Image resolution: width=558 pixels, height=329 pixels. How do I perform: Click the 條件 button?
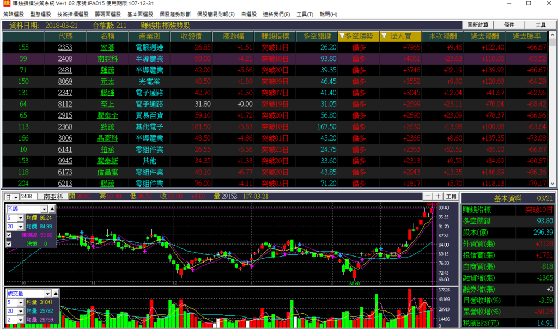click(510, 25)
